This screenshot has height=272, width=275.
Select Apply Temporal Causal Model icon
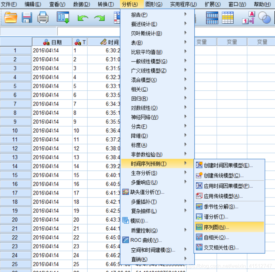(199, 186)
